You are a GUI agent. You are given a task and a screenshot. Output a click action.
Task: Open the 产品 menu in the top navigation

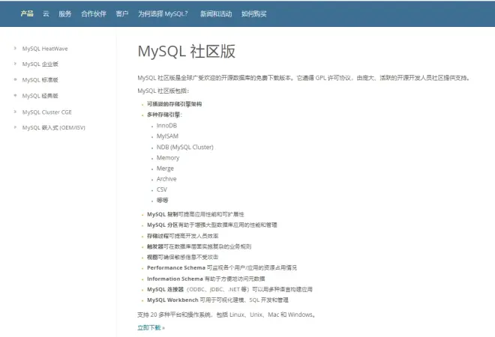point(27,13)
